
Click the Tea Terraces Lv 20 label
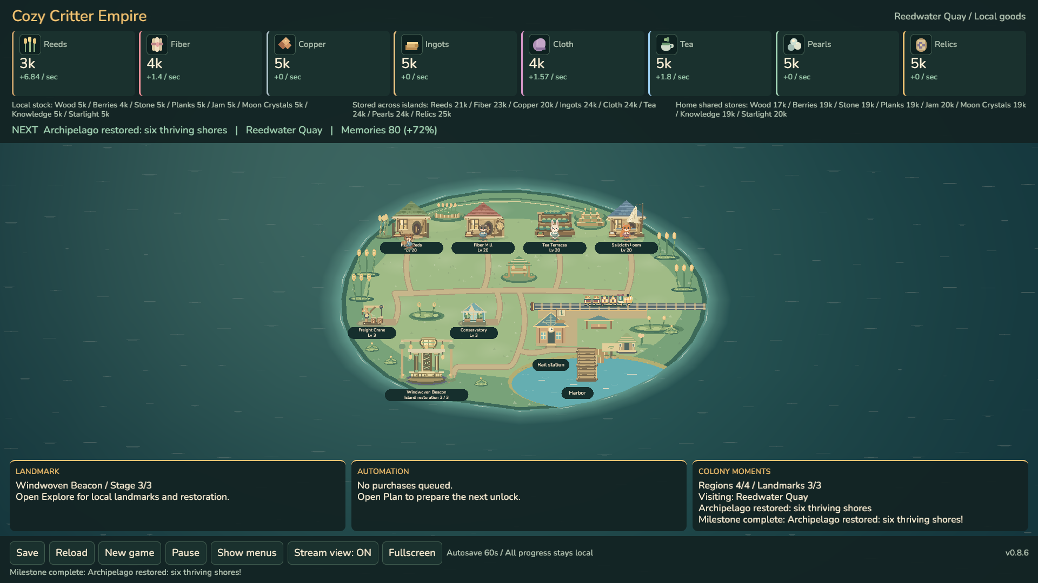pyautogui.click(x=555, y=248)
